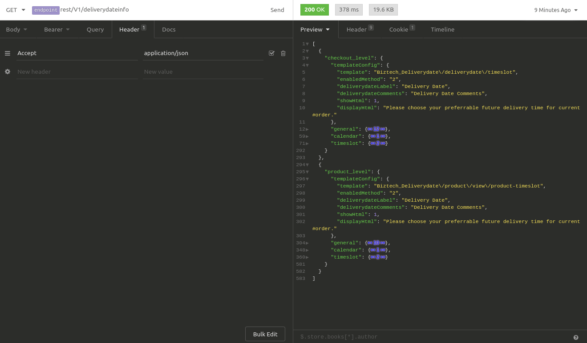587x343 pixels.
Task: Expand the timeslot object on line 71
Action: click(307, 143)
